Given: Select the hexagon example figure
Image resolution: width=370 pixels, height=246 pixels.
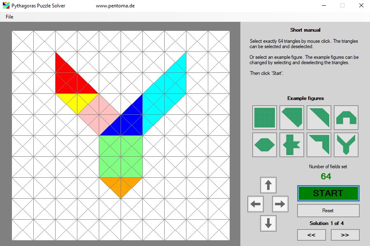Looking at the screenshot, I should click(x=265, y=144).
